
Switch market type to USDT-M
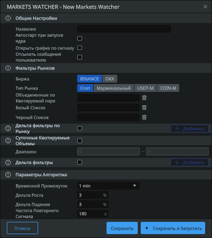point(146,88)
